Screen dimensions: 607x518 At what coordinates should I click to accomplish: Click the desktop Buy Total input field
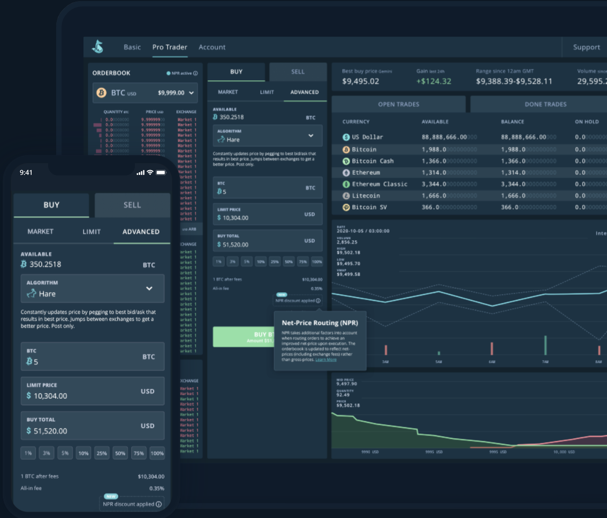pos(268,241)
